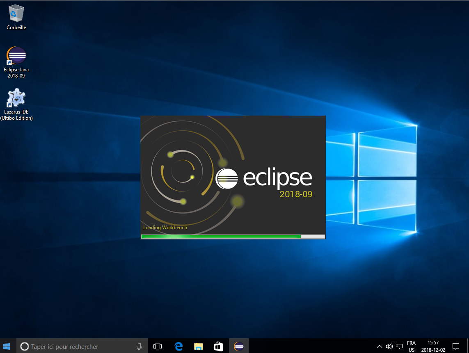Select the Lazarus IDE (Ultibo Edition) shortcut

16,104
